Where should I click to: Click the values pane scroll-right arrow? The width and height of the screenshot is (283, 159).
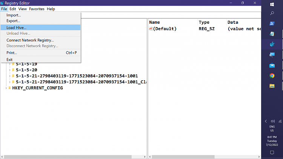[x=259, y=157]
